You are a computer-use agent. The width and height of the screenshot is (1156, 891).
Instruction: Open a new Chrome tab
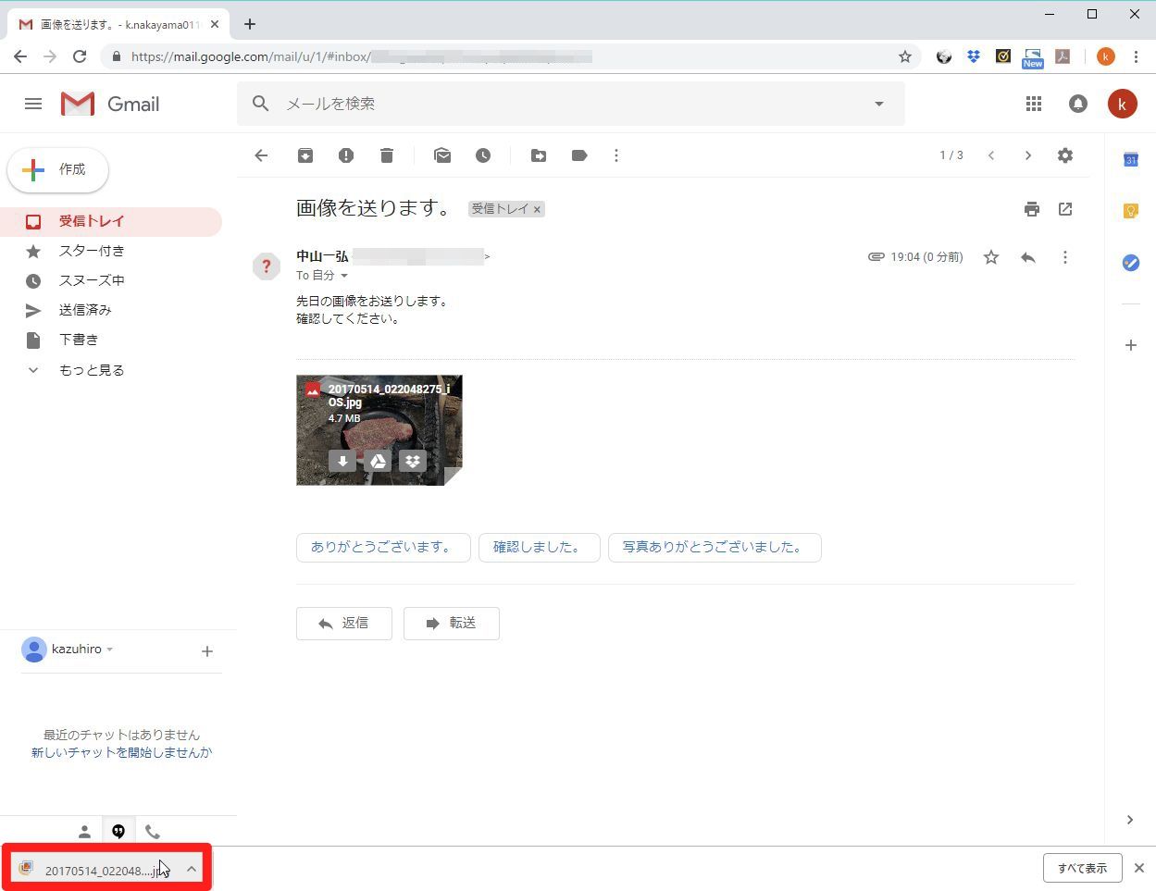coord(250,24)
